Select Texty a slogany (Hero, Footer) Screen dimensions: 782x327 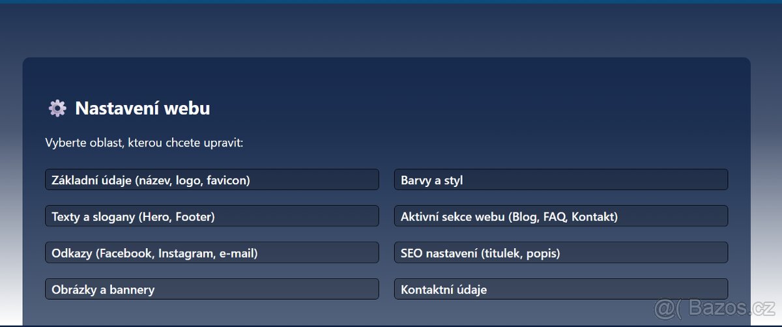tap(212, 216)
